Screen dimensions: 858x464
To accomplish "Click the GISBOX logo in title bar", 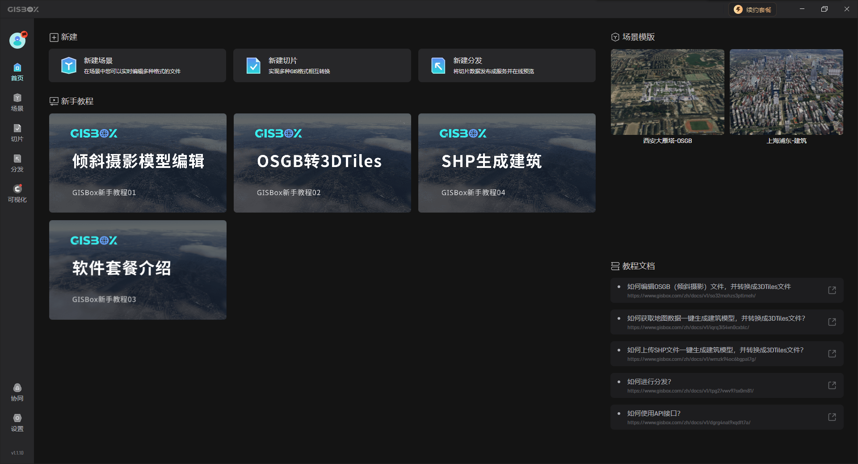I will point(23,9).
